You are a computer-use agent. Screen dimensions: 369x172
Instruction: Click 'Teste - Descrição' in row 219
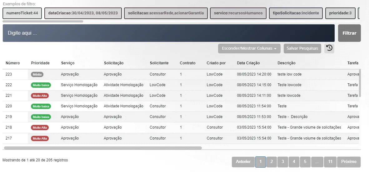(292, 116)
